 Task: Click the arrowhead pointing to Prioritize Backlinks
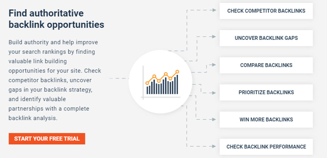(214, 93)
